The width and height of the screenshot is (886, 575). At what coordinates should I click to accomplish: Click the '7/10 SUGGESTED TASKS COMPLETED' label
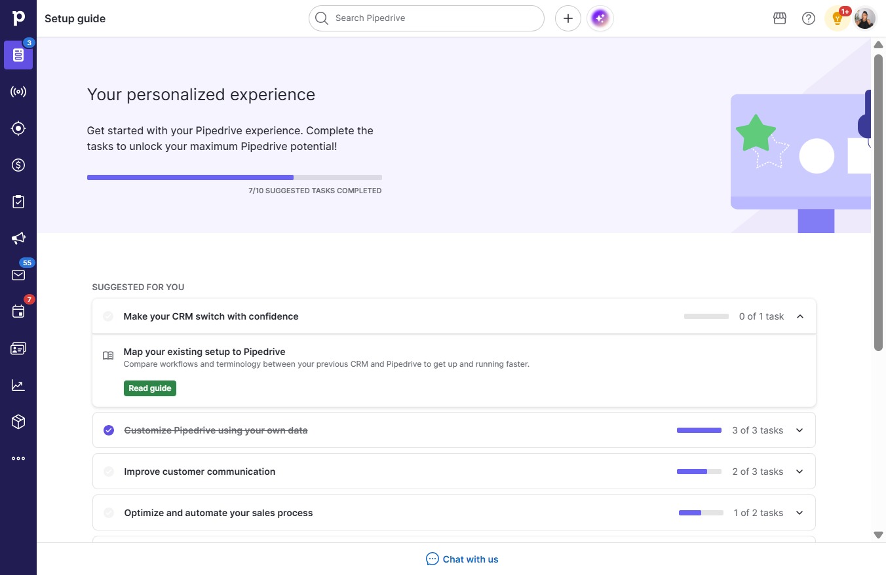315,191
